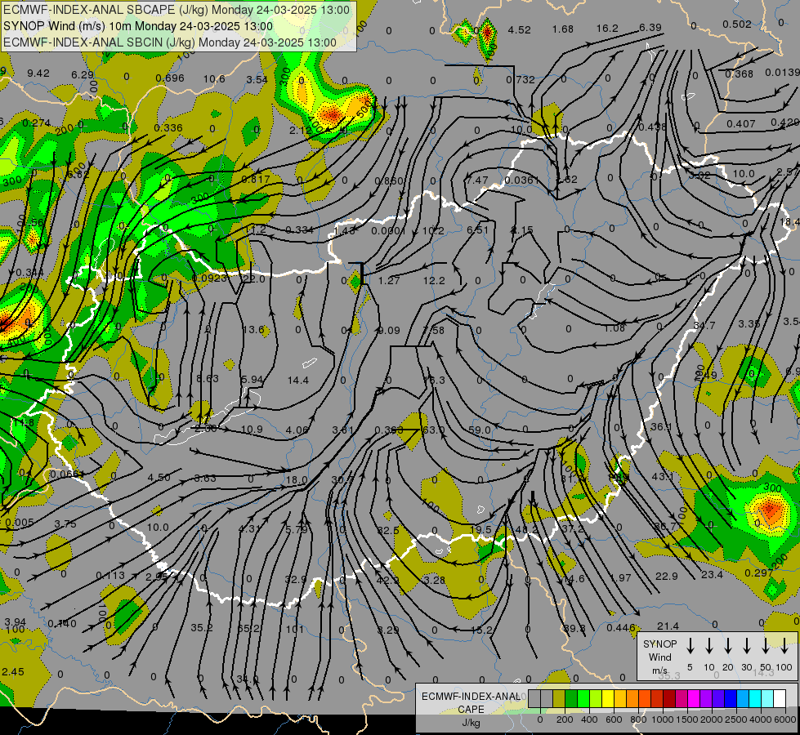Click the 10 m/s wind legend arrow

coord(709,646)
